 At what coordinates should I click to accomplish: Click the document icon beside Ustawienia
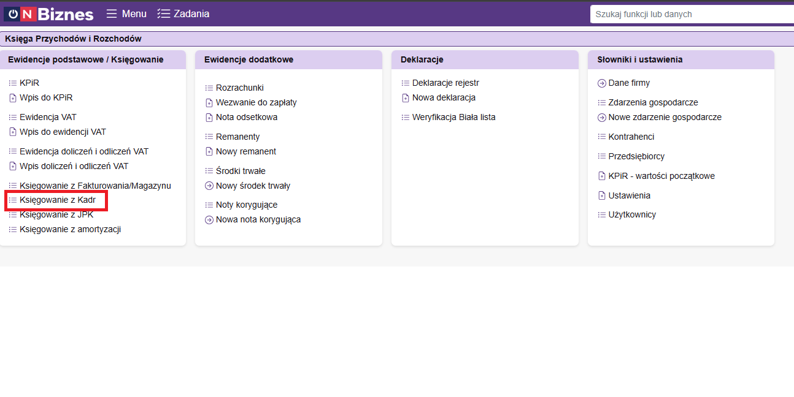click(x=602, y=195)
